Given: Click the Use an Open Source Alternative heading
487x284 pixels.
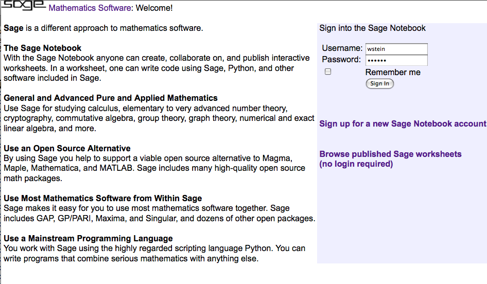Looking at the screenshot, I should pos(67,149).
